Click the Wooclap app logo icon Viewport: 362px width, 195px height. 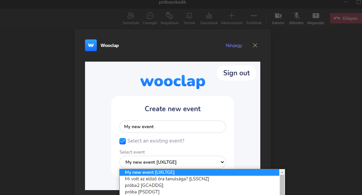91,45
